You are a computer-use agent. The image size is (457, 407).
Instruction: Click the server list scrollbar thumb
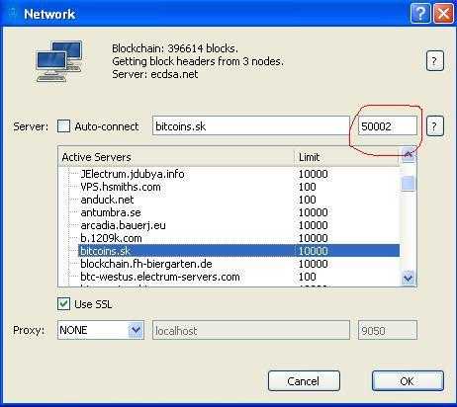pos(409,183)
